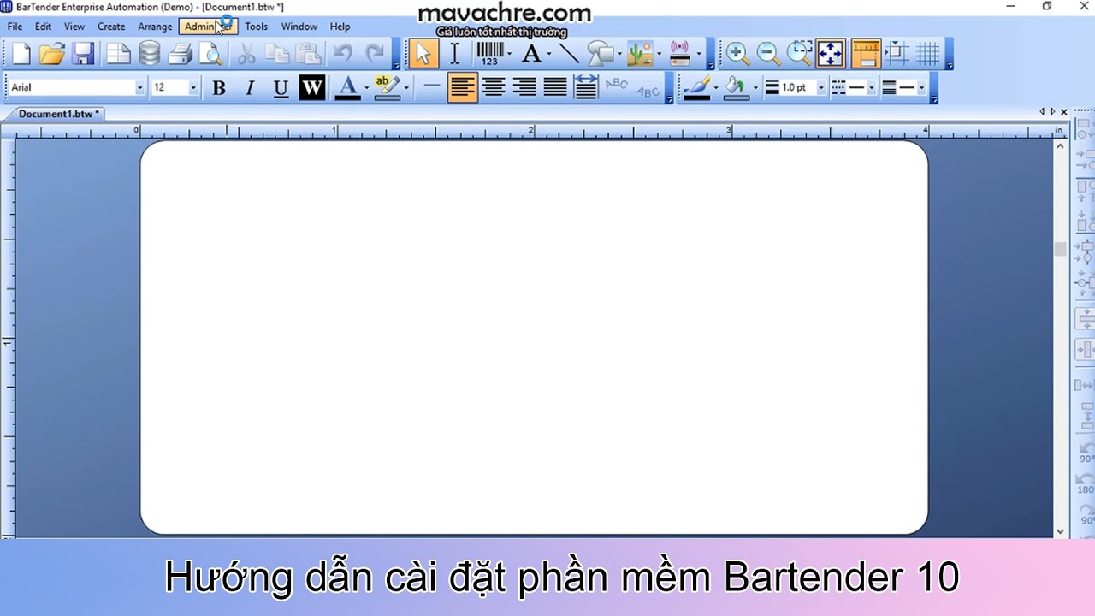Viewport: 1095px width, 616px height.
Task: Select the RFID encoder object tool
Action: tap(680, 54)
